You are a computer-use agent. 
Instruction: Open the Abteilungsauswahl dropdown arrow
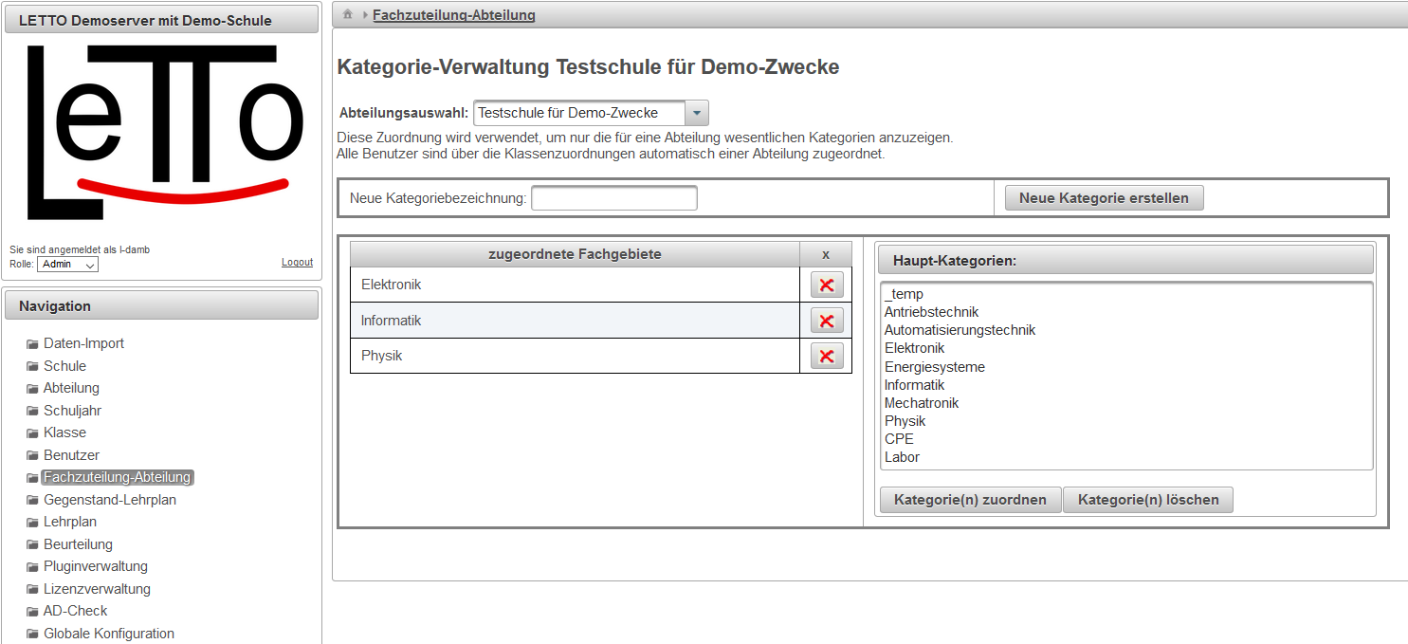(x=696, y=113)
